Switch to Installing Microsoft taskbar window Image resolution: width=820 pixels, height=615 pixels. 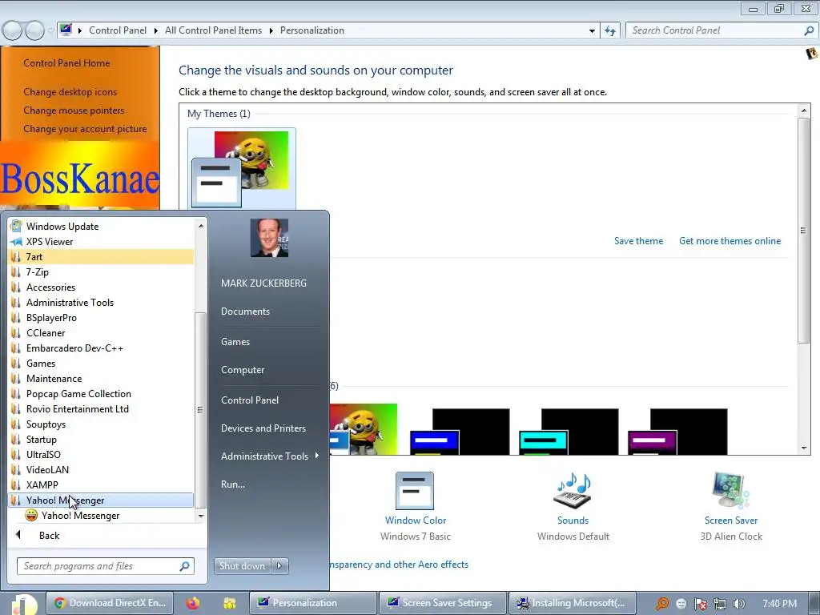click(572, 603)
